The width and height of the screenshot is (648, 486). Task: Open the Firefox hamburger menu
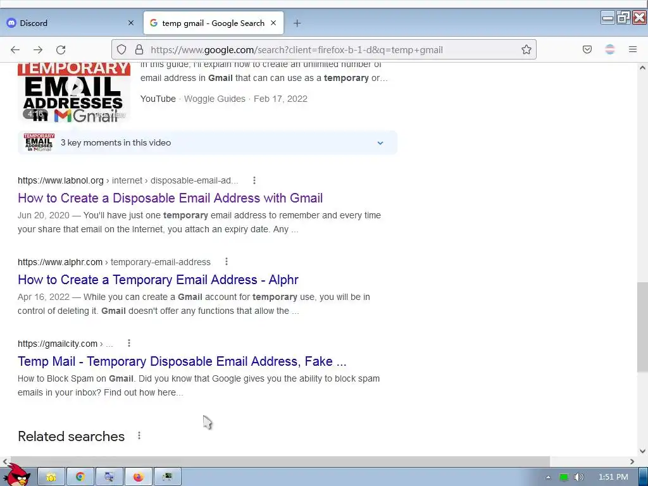[x=633, y=49]
